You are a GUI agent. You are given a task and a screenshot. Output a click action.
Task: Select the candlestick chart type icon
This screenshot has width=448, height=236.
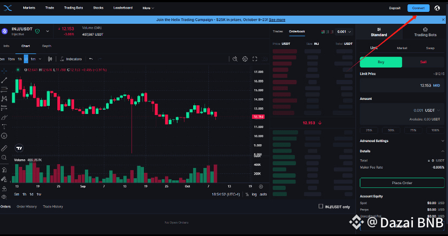pos(50,59)
